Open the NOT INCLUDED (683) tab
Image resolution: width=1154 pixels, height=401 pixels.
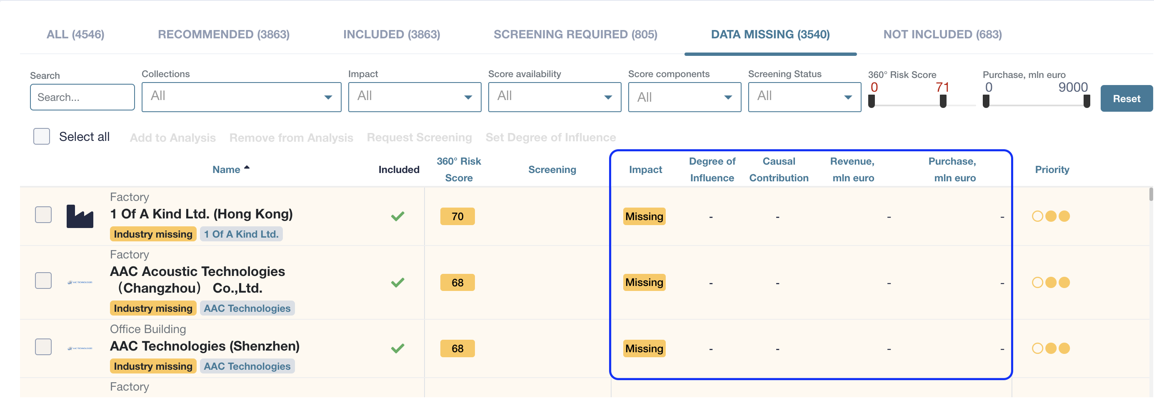(x=942, y=35)
